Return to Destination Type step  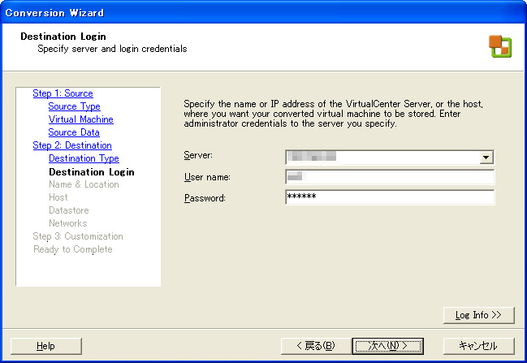pyautogui.click(x=84, y=158)
